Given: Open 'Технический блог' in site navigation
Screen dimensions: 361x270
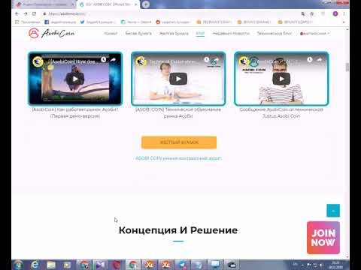Looking at the screenshot, I should coord(275,33).
